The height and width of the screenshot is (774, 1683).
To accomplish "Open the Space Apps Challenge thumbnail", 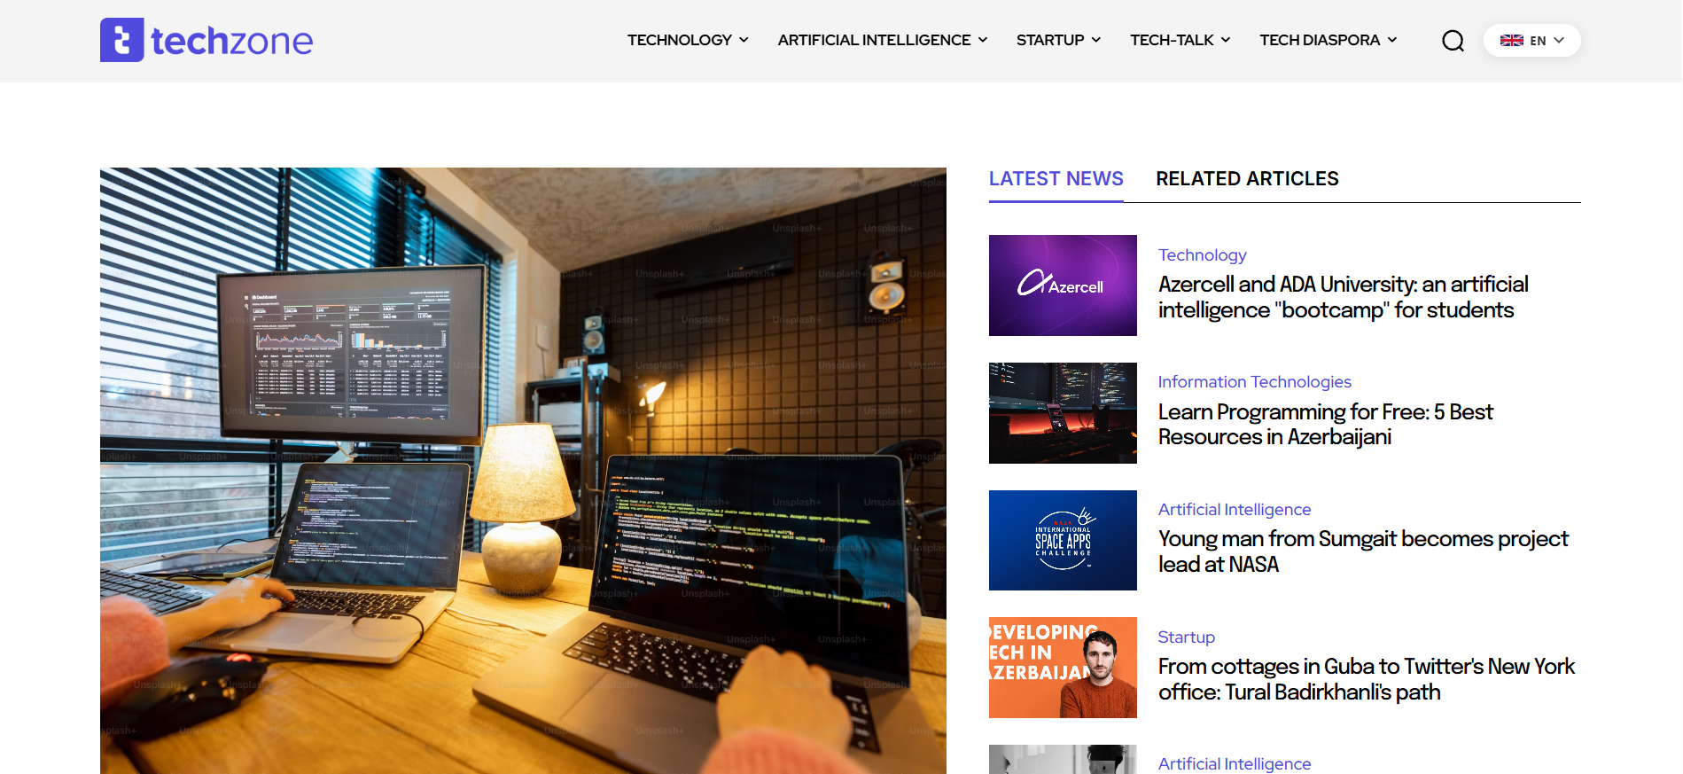I will (1063, 540).
